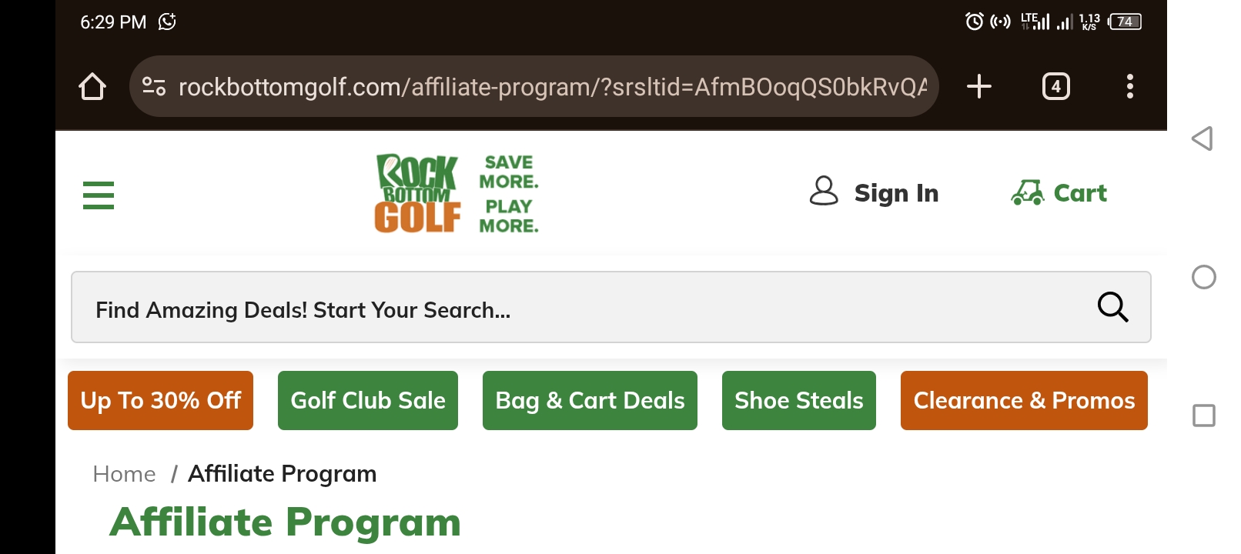Open the hamburger navigation menu

pyautogui.click(x=99, y=195)
